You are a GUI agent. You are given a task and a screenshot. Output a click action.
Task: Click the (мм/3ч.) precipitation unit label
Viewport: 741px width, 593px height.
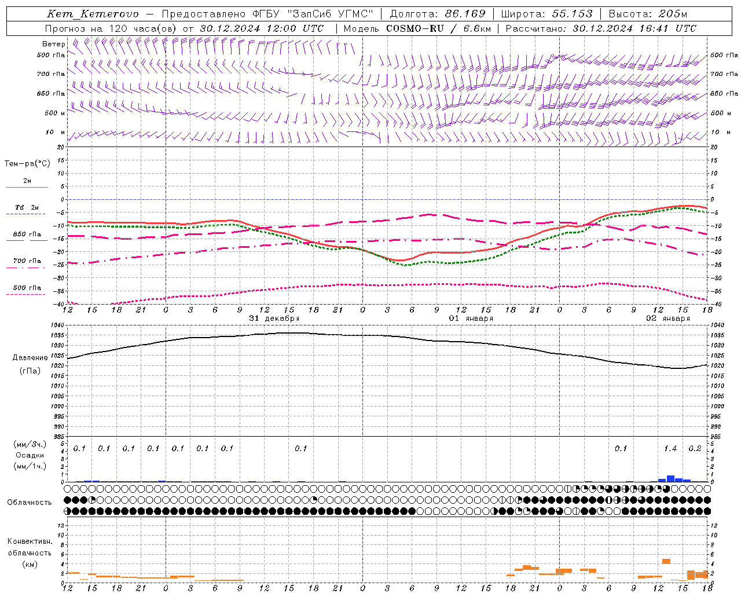(x=30, y=444)
